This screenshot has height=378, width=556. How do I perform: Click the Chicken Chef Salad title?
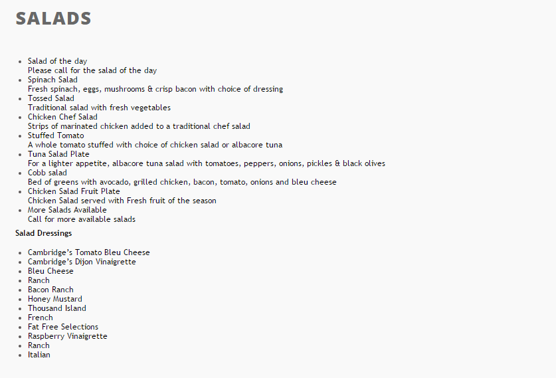click(x=62, y=117)
